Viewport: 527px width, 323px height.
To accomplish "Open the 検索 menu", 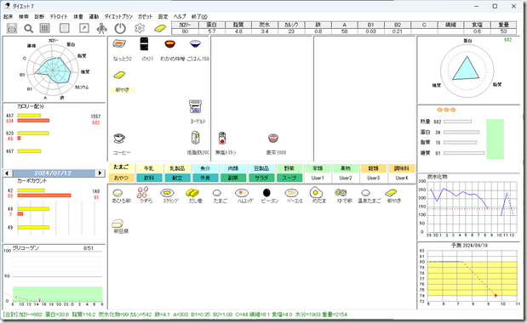I will pyautogui.click(x=24, y=16).
